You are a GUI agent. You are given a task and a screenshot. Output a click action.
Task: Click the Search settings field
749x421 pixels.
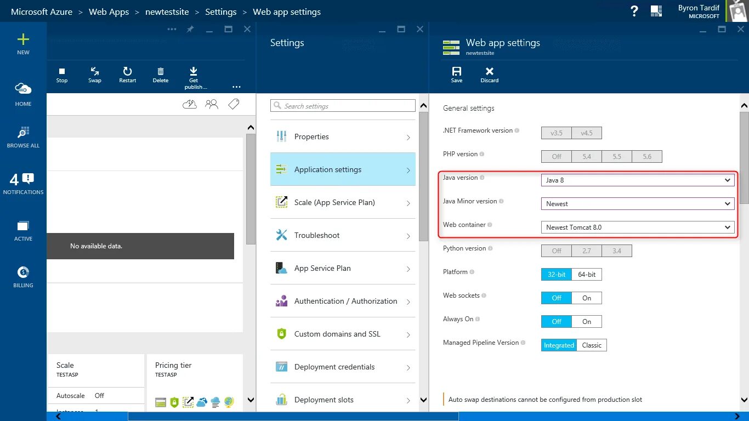tap(343, 106)
